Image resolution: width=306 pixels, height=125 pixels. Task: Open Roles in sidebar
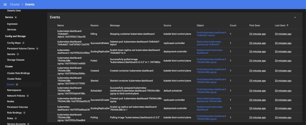[10, 118]
